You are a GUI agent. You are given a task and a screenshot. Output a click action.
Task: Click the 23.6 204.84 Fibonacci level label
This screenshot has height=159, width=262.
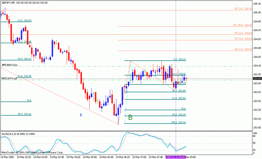(25, 21)
